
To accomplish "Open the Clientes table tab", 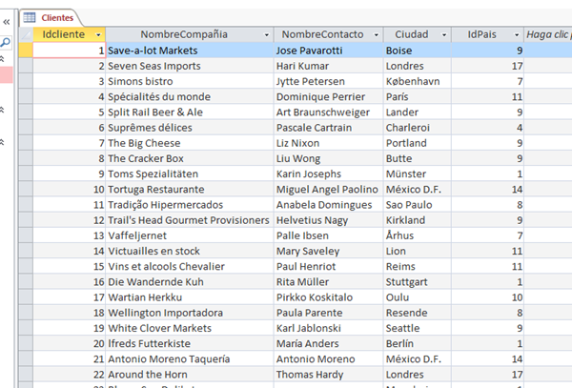I will (x=50, y=17).
